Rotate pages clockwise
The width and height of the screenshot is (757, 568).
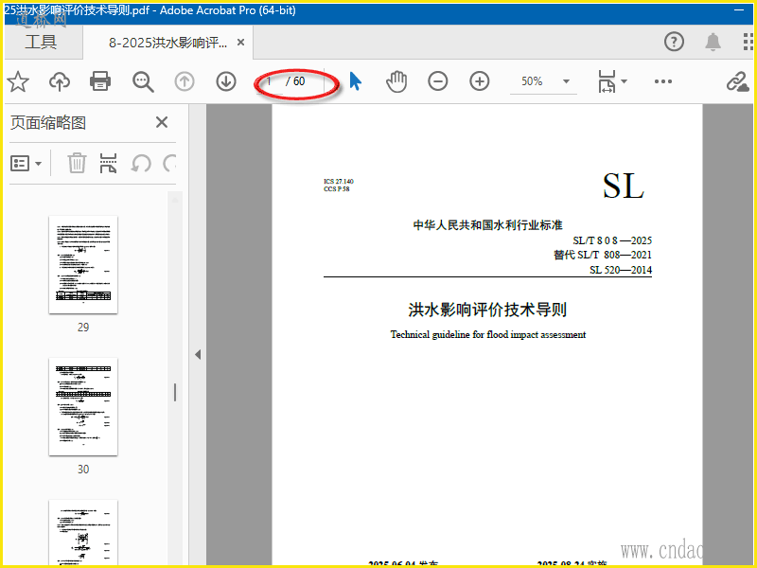pyautogui.click(x=169, y=164)
